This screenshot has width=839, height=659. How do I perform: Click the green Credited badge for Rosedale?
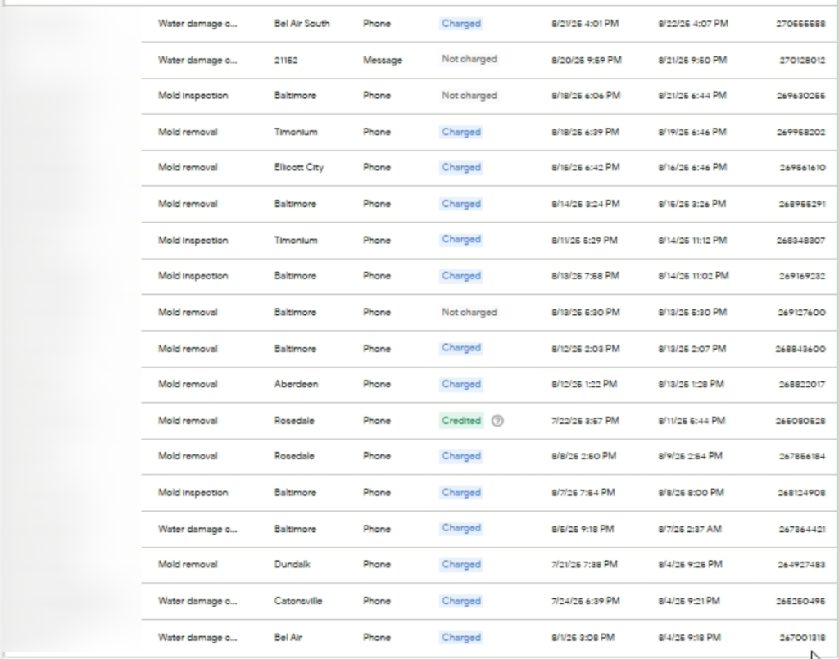[x=461, y=421]
